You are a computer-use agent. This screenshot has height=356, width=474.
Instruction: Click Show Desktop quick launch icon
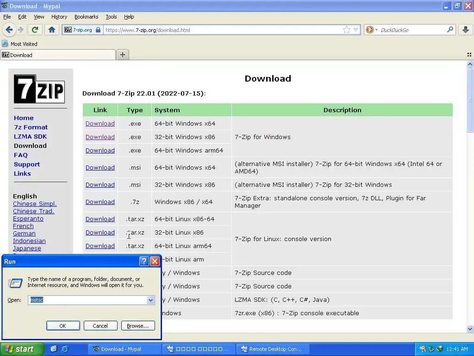click(54, 349)
